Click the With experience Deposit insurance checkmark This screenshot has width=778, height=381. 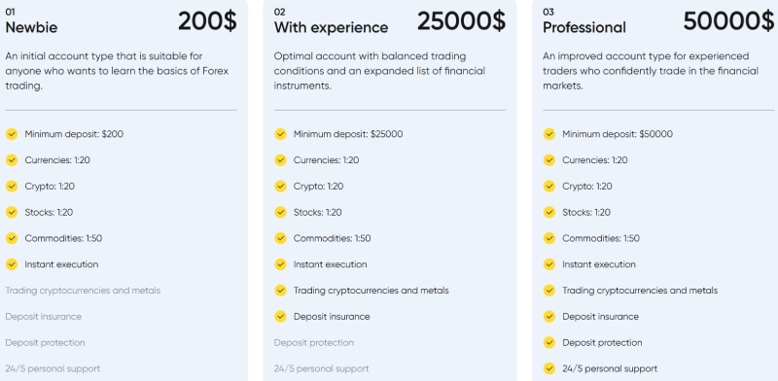coord(280,317)
